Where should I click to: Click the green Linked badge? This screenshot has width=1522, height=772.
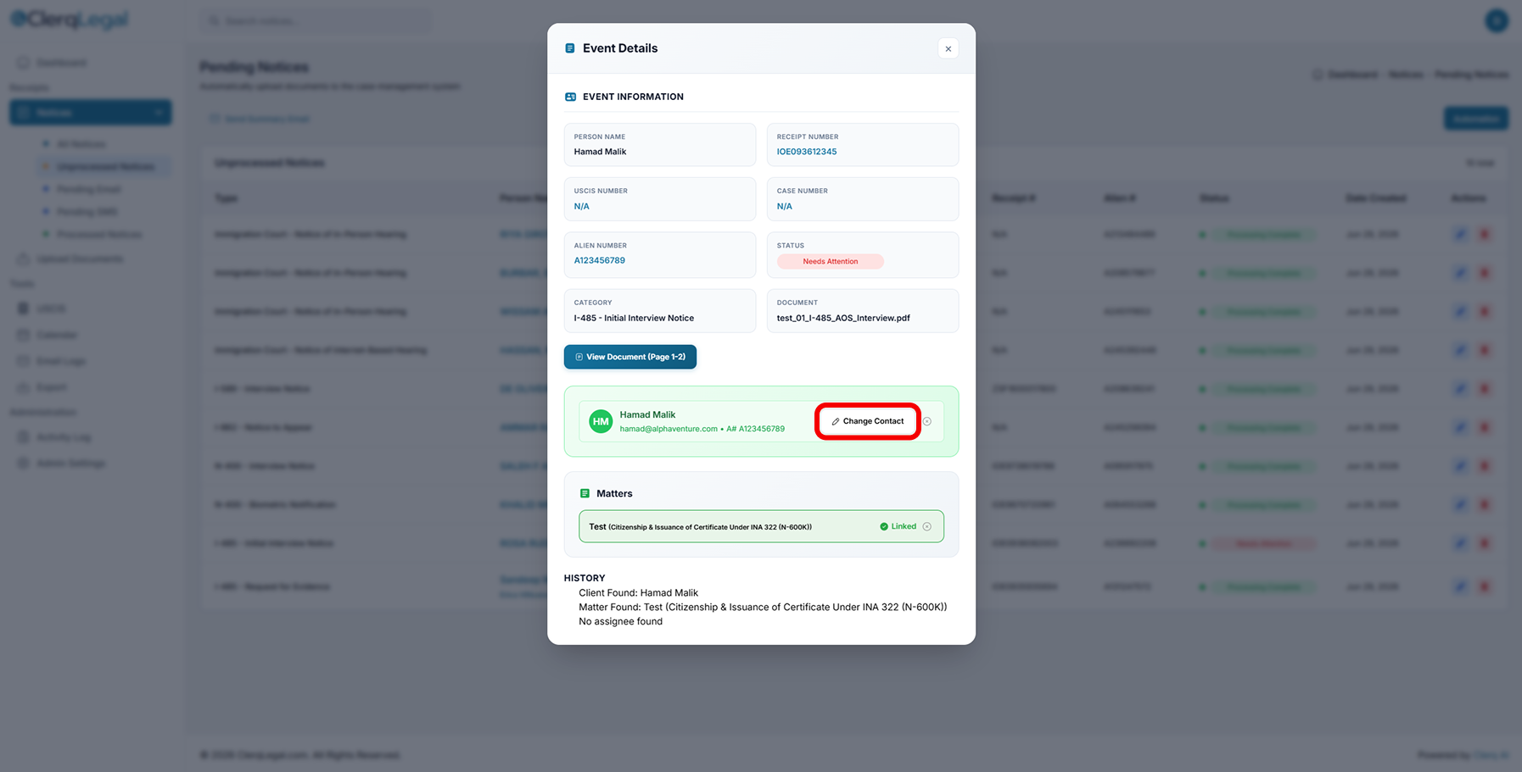pyautogui.click(x=898, y=526)
